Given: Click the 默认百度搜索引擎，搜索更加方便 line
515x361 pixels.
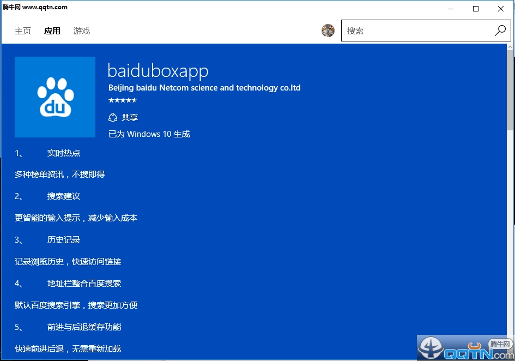Looking at the screenshot, I should pos(76,305).
